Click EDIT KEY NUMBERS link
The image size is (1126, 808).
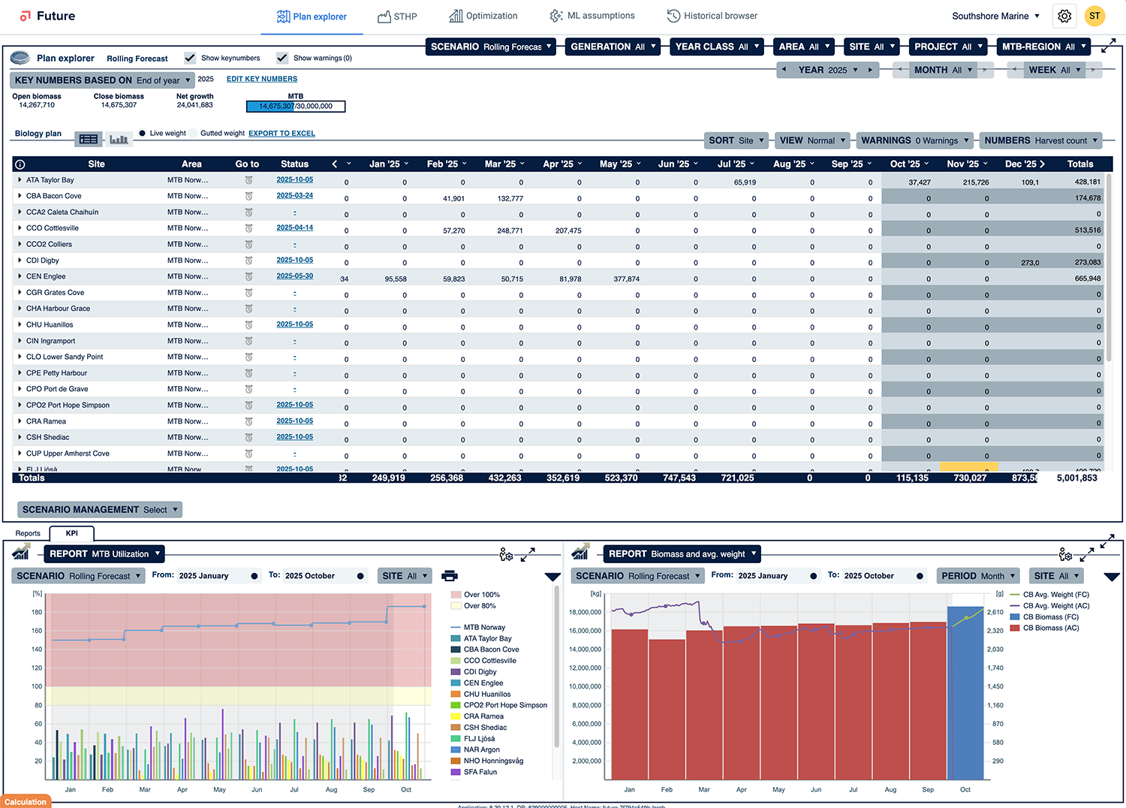[262, 79]
